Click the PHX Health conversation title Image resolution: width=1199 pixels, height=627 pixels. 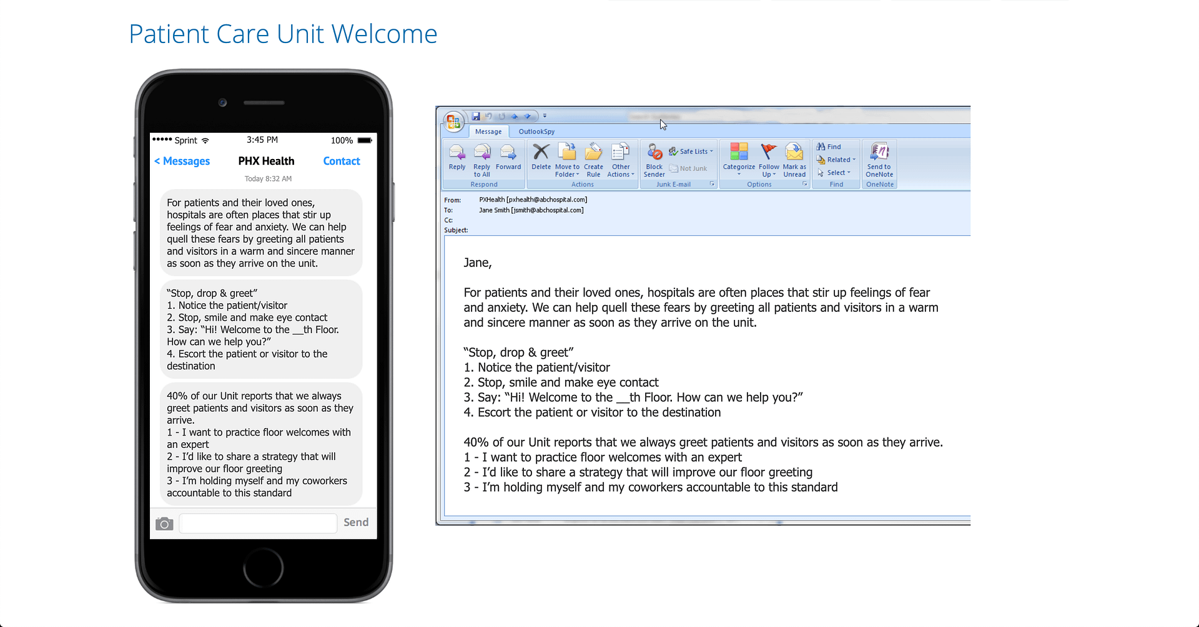coord(266,161)
